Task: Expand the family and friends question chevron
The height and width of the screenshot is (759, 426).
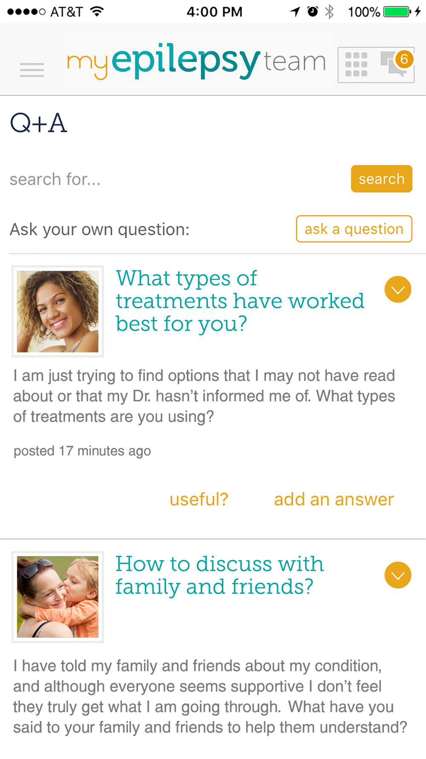Action: tap(397, 575)
